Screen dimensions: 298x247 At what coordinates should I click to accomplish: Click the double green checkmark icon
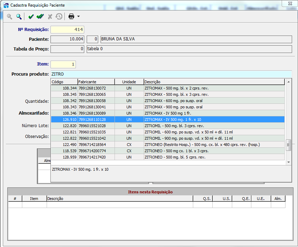[x=40, y=16]
